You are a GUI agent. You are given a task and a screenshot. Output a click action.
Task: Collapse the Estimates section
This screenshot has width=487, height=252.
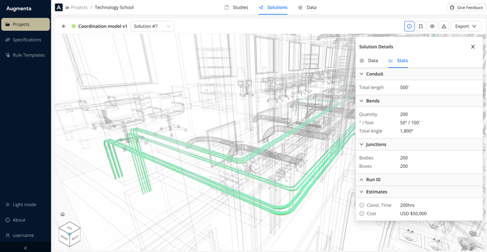(419, 192)
